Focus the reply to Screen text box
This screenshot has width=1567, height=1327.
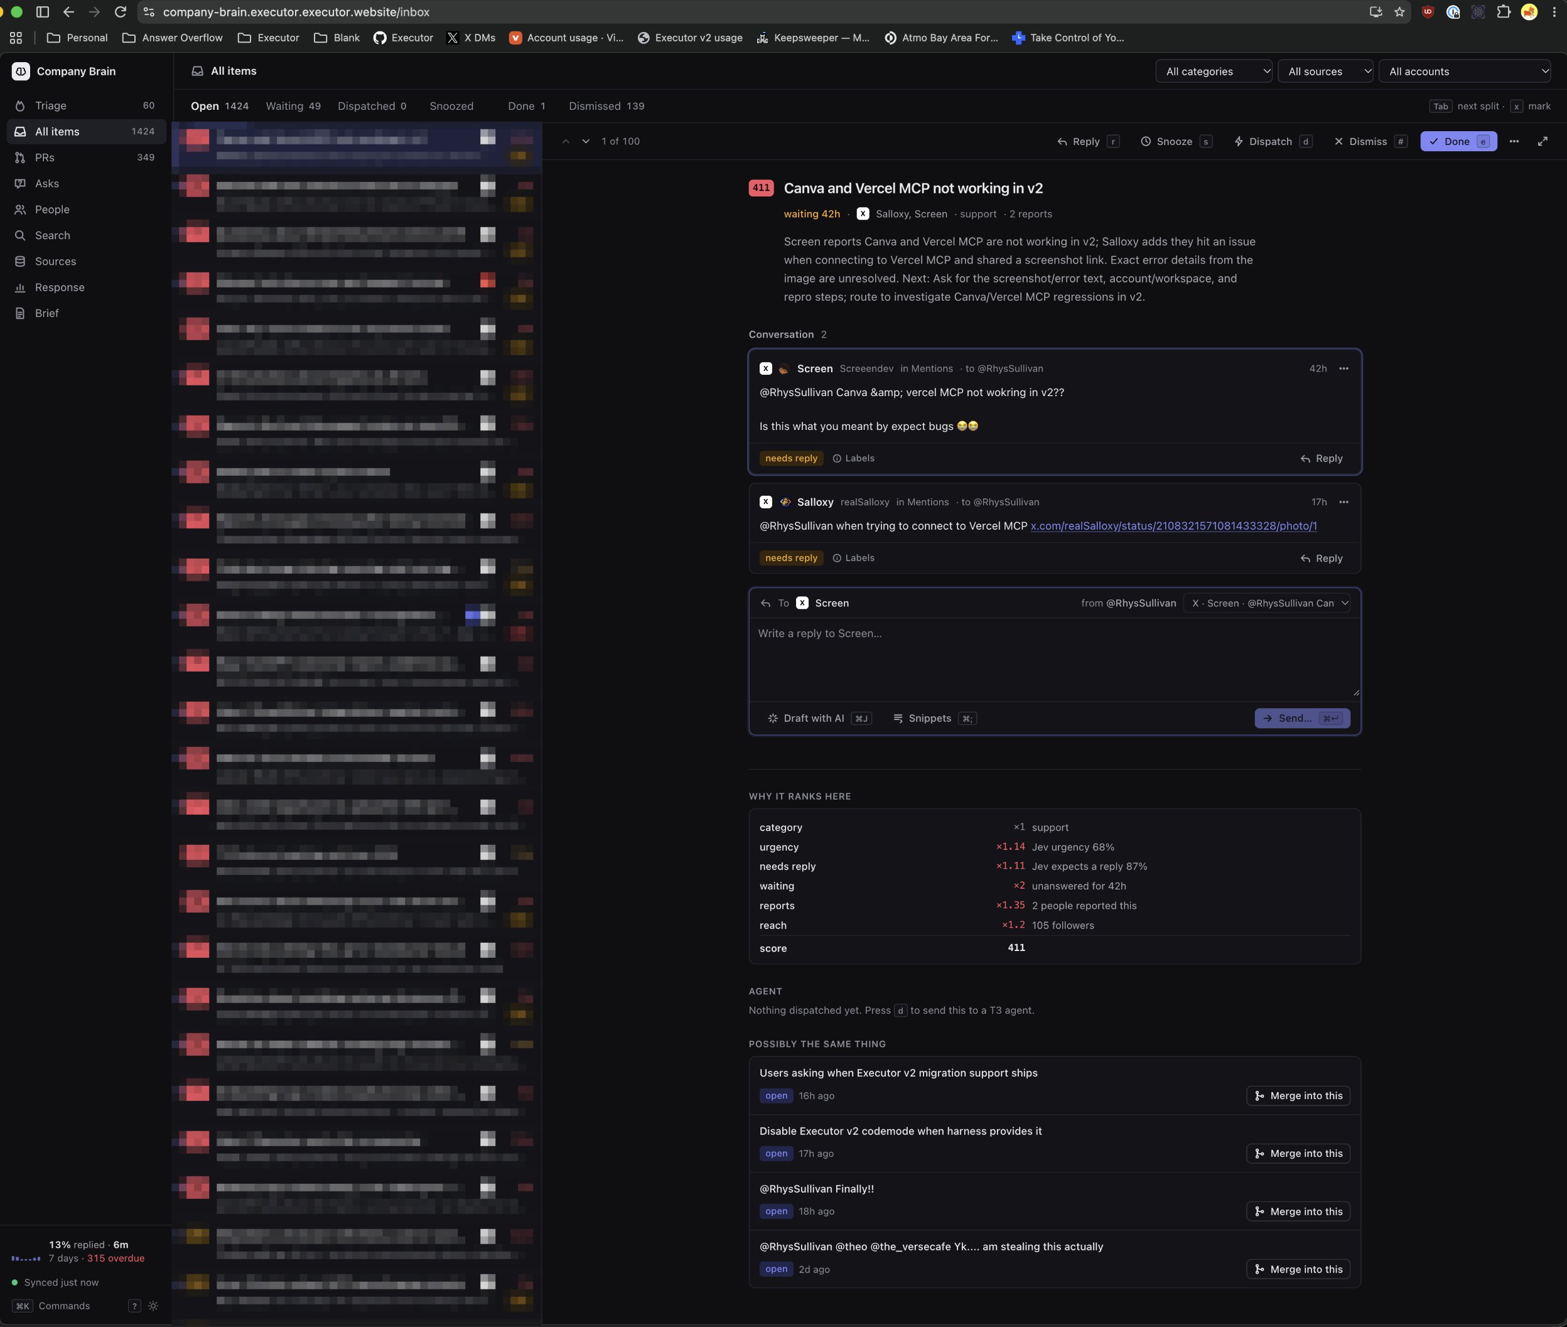(x=1055, y=659)
